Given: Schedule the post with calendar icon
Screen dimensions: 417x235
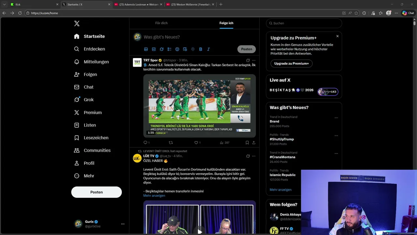Looking at the screenshot, I should 185,49.
